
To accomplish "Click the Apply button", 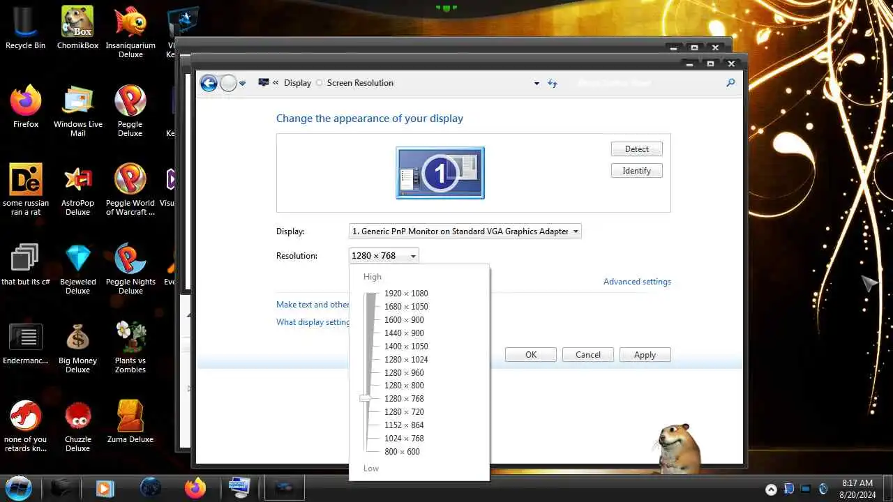I will [x=645, y=355].
